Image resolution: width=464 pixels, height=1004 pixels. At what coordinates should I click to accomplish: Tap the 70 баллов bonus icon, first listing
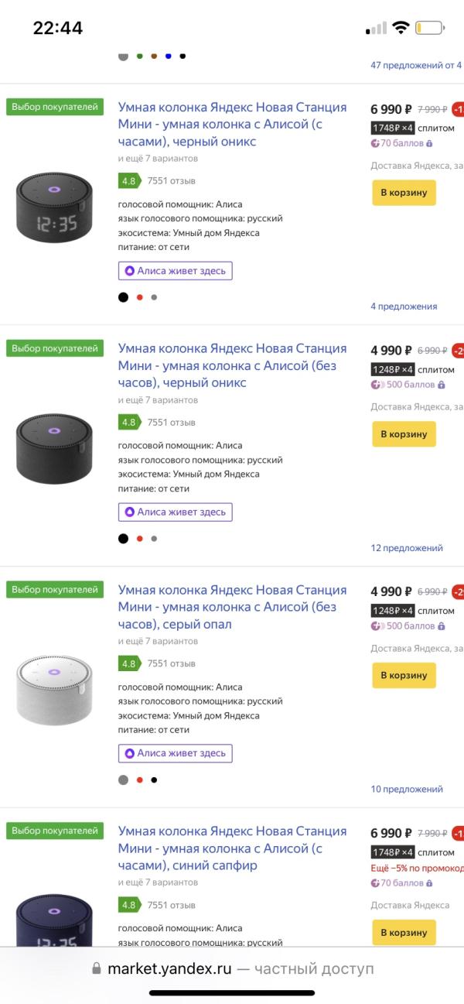click(376, 143)
